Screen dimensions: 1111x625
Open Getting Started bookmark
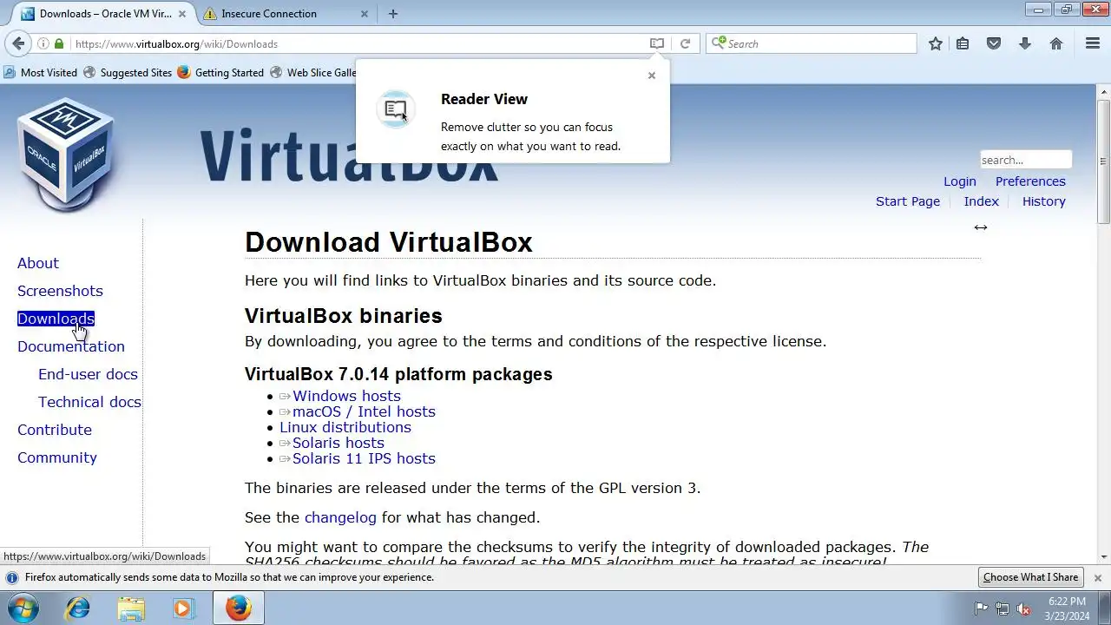[220, 73]
